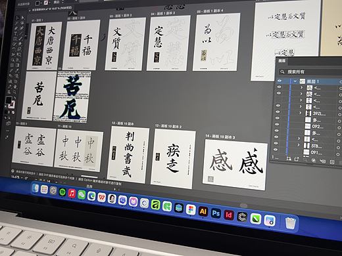Click the 05 - 画板 1 副本 4 label
The height and width of the screenshot is (256, 342).
point(210,11)
